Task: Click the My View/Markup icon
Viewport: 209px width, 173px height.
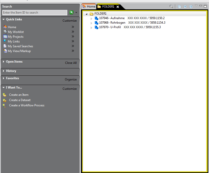Action: pyautogui.click(x=5, y=51)
